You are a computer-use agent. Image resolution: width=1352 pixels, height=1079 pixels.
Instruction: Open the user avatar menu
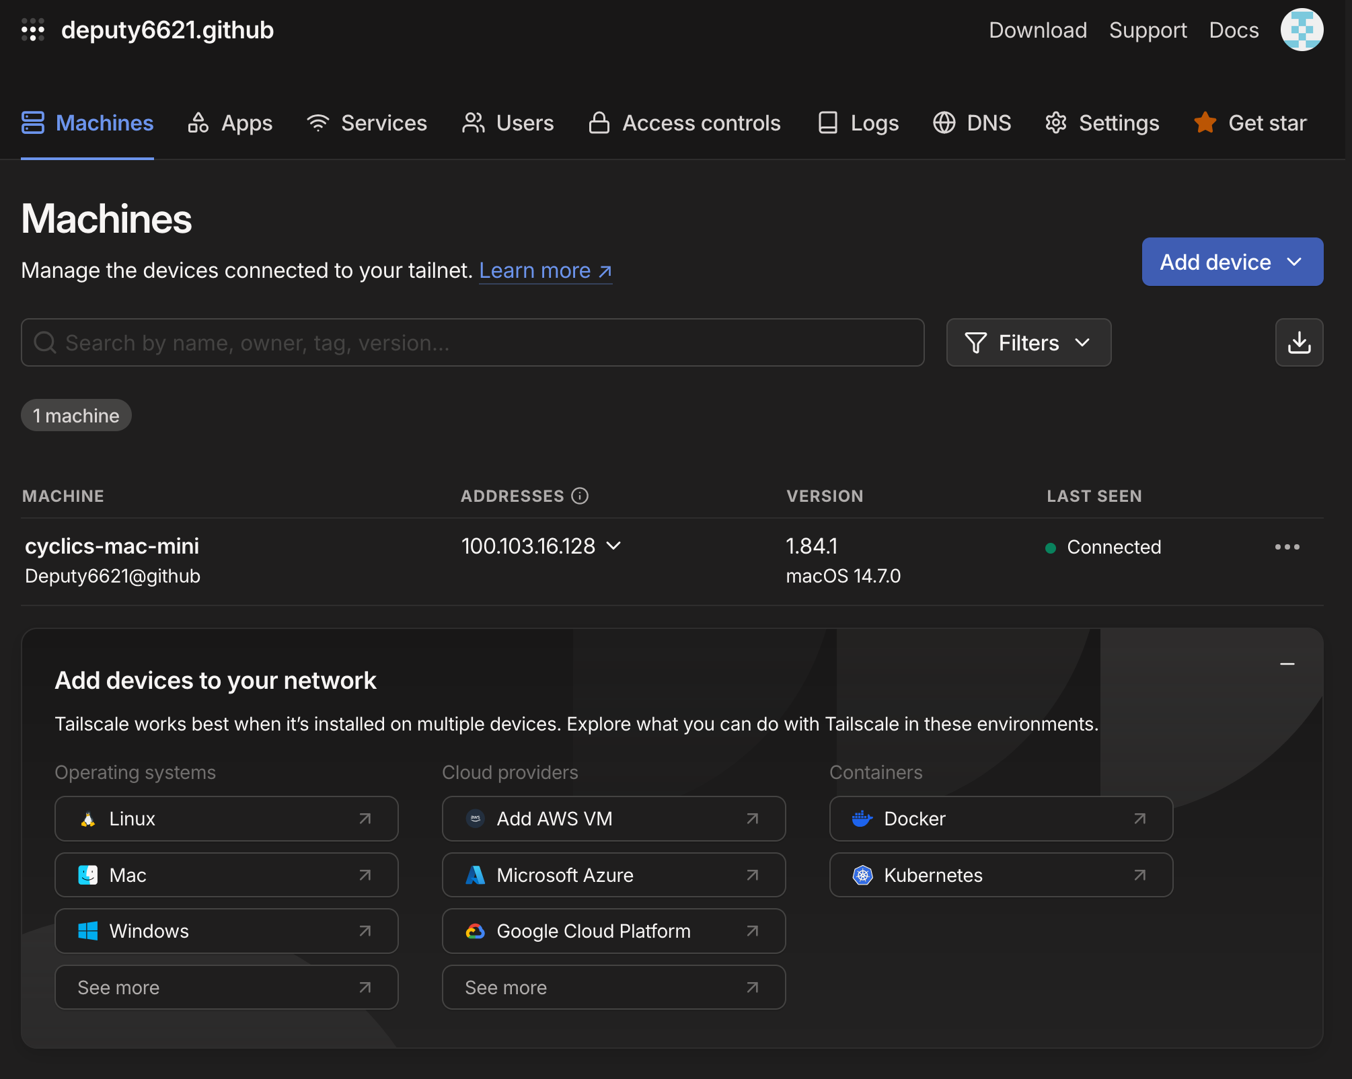pos(1302,30)
